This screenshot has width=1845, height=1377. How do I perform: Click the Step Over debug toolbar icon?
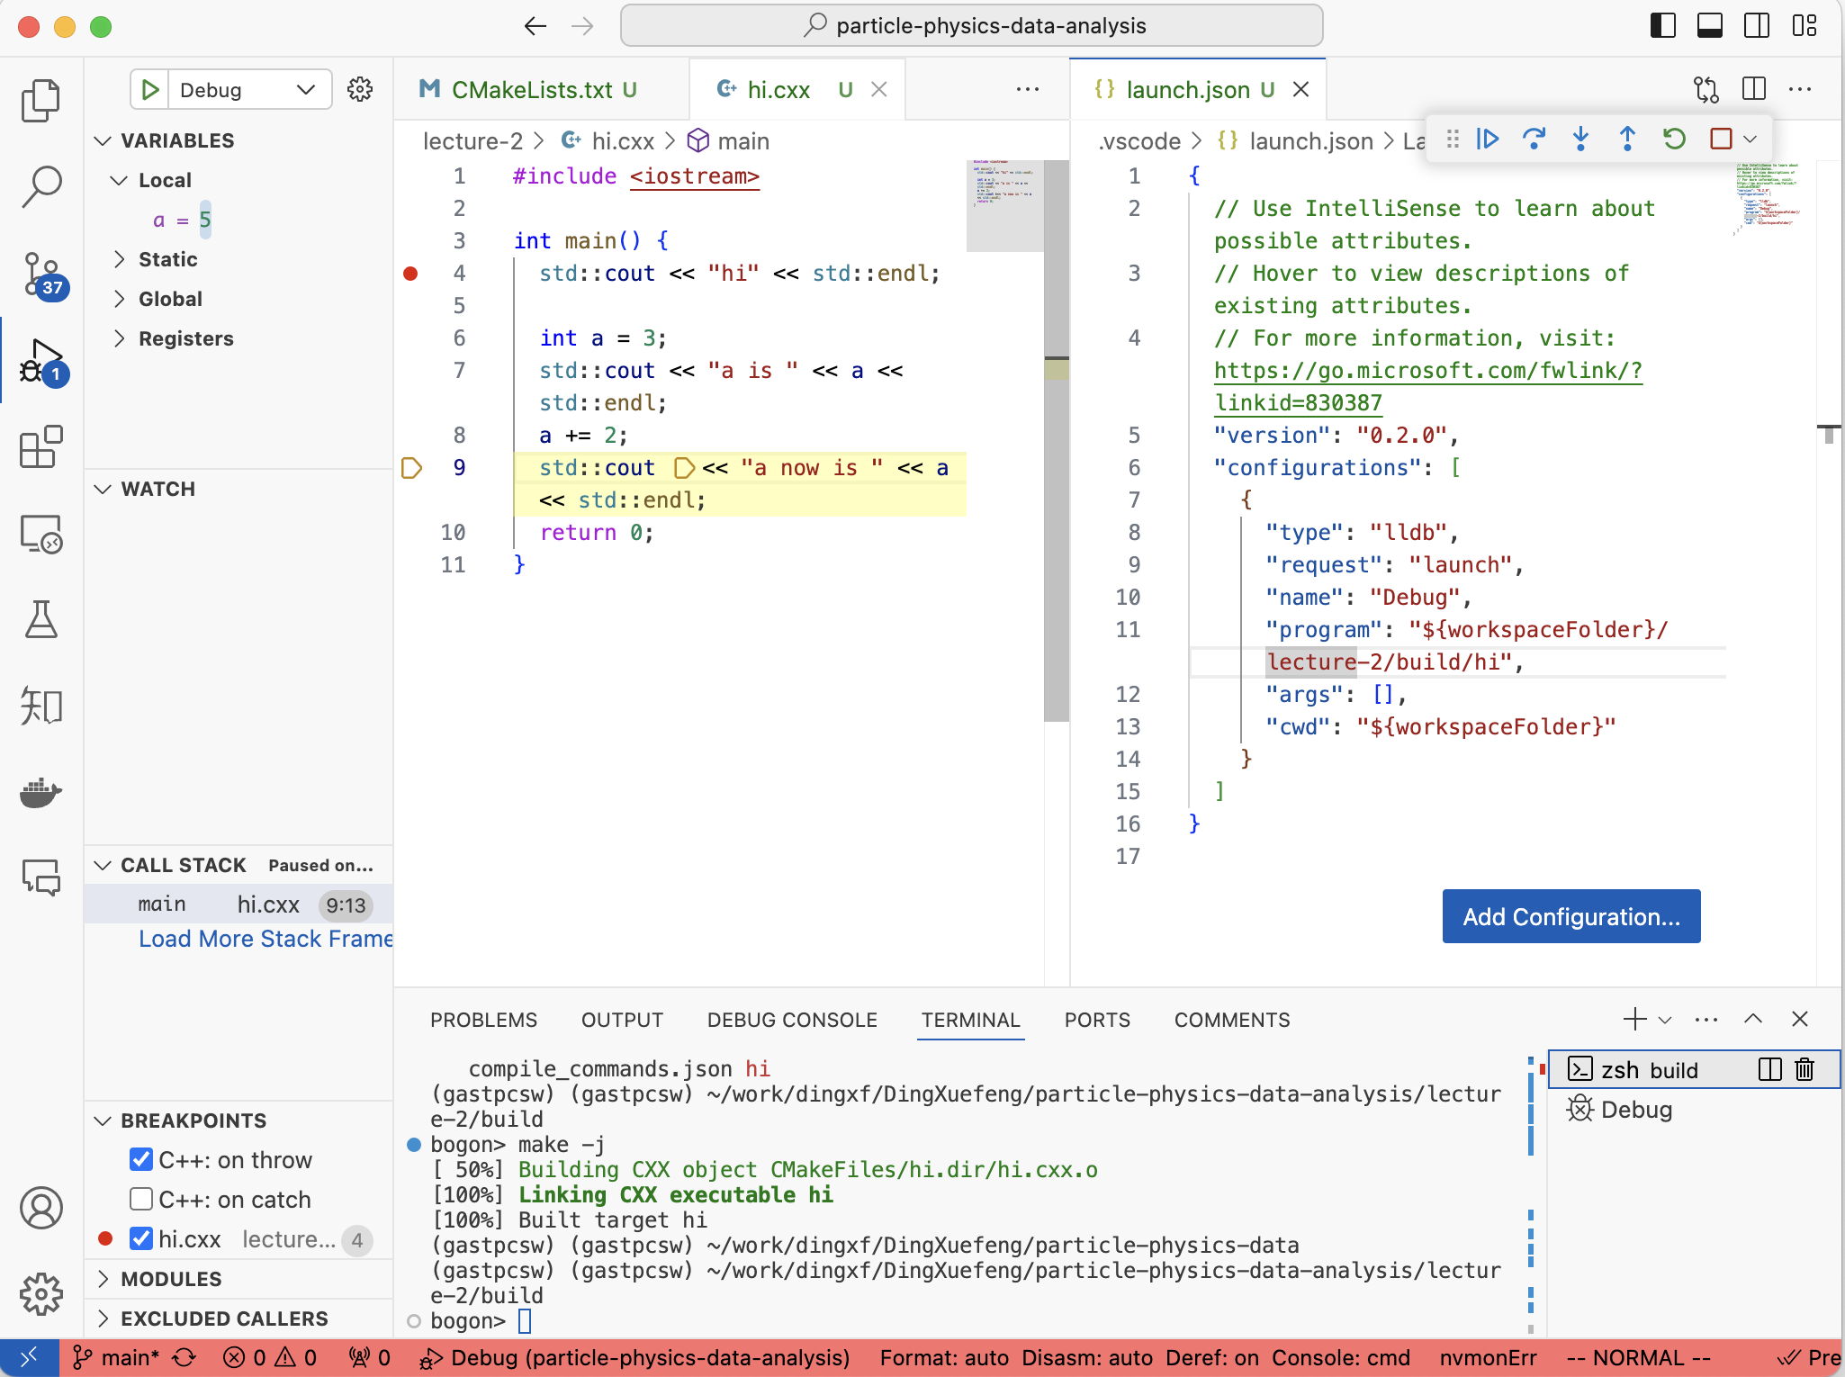coord(1534,139)
